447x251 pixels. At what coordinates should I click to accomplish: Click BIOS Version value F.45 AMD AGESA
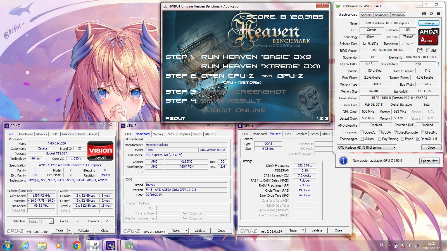point(186,190)
